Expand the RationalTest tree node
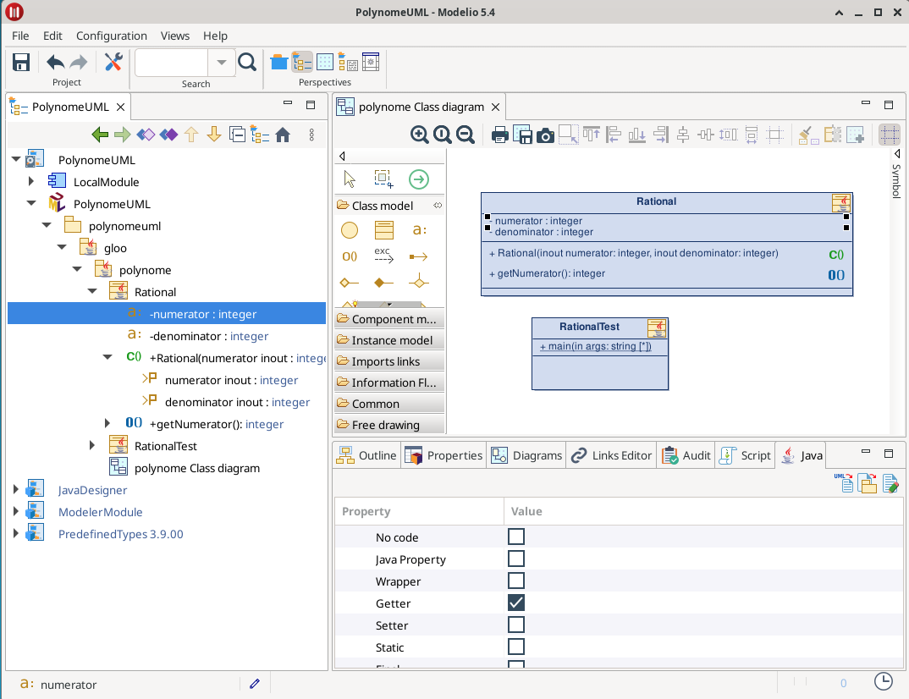 [x=91, y=446]
